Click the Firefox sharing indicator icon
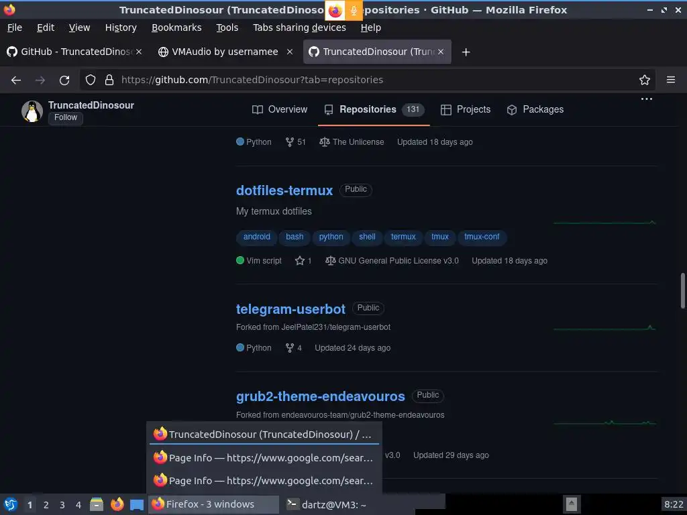Screen dimensions: 687x515 point(335,11)
